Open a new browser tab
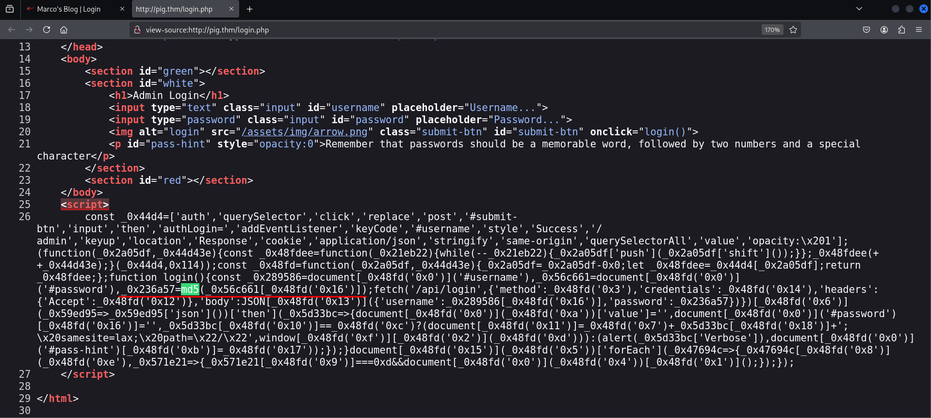 click(249, 9)
